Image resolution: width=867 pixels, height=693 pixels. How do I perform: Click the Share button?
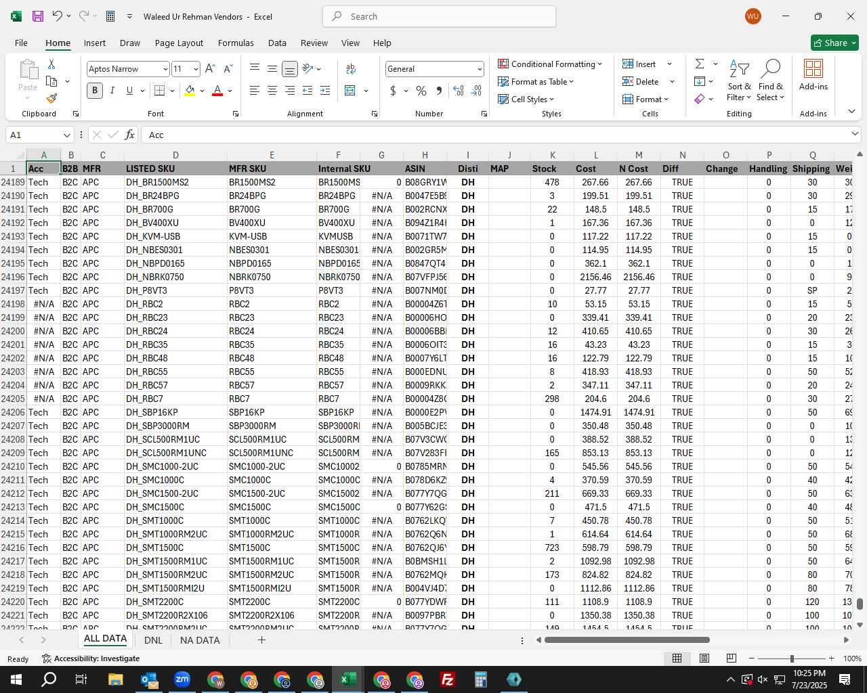point(834,43)
